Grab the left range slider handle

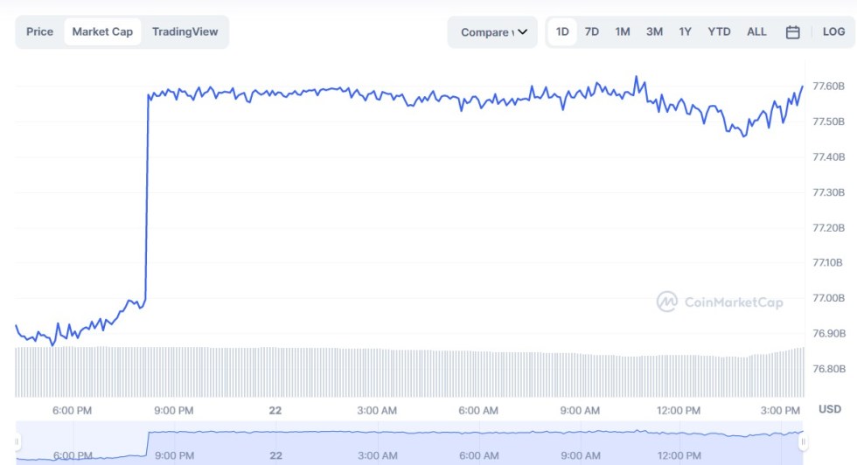point(16,442)
